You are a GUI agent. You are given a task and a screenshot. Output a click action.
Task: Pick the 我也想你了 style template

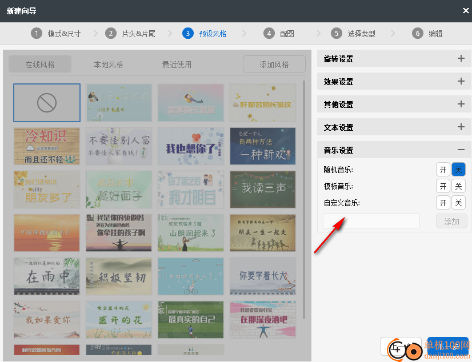(191, 146)
